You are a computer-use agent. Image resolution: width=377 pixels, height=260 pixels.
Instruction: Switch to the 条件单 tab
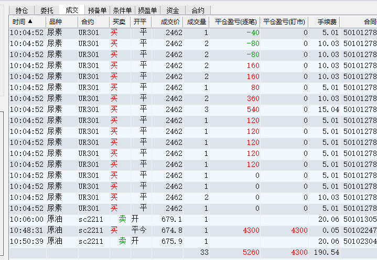pos(122,10)
